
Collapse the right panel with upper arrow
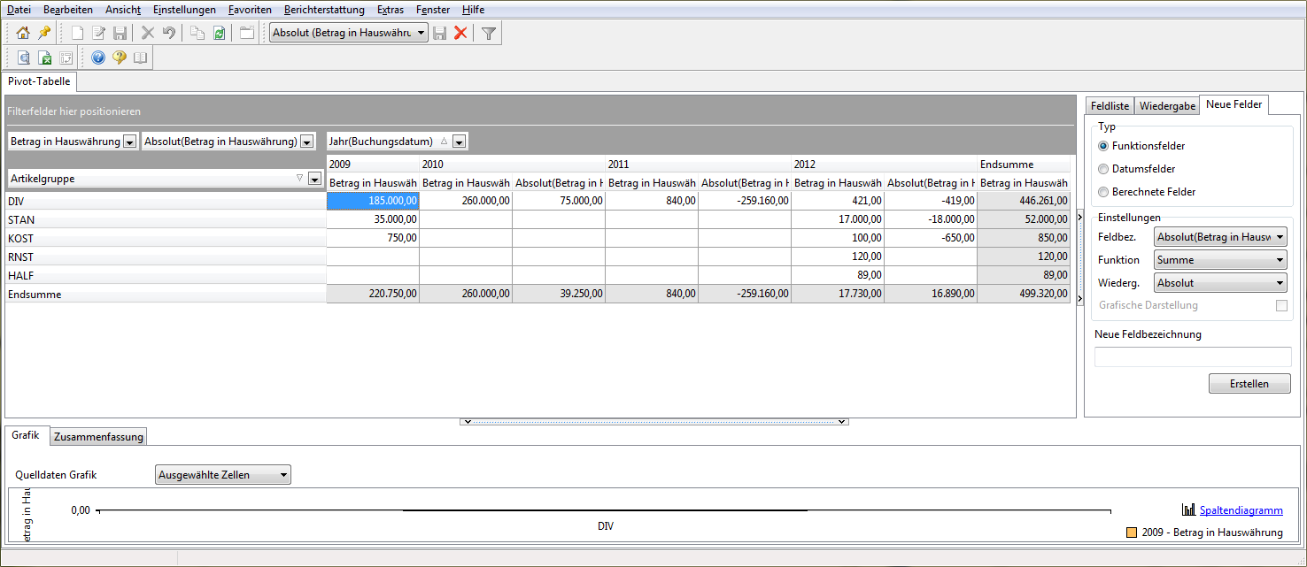point(1079,217)
